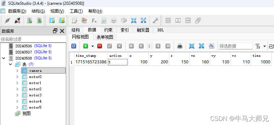Click the disconnect from database icon
The width and height of the screenshot is (274, 125).
point(17,20)
